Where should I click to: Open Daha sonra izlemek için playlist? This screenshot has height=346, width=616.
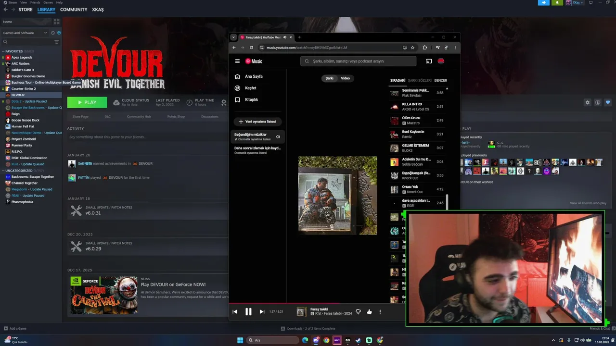click(x=258, y=150)
